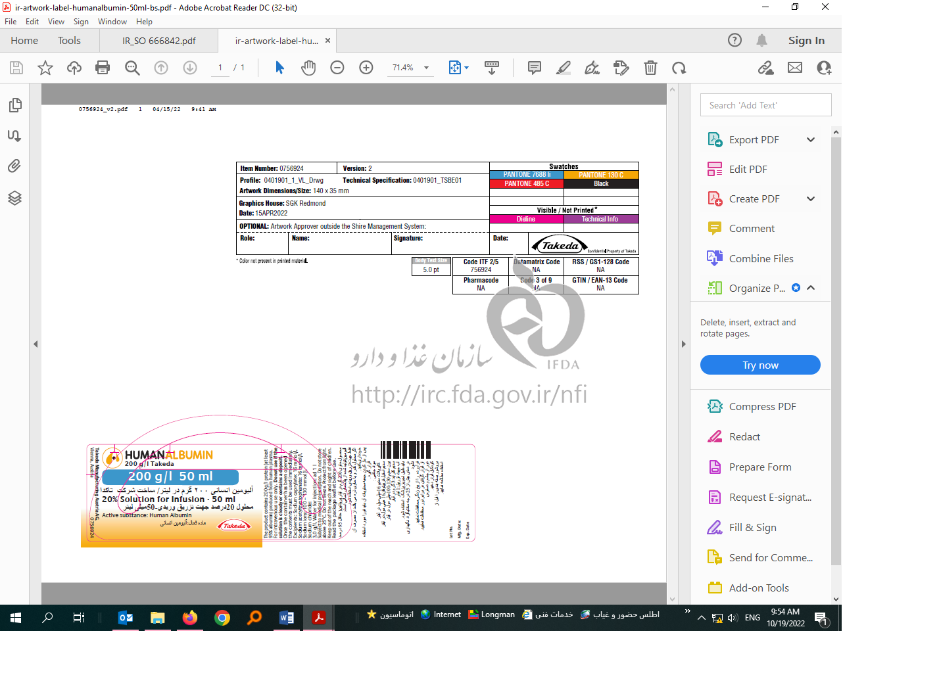The height and width of the screenshot is (673, 939).
Task: Add a sticky note comment
Action: [x=535, y=68]
